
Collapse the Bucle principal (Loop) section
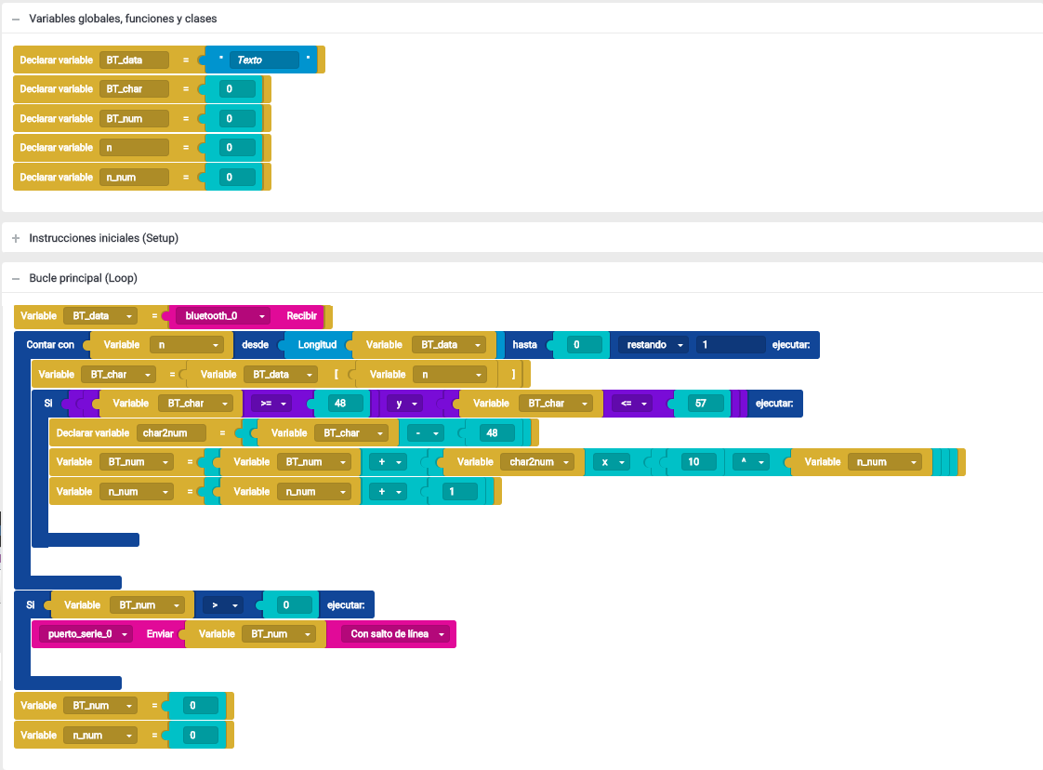[x=16, y=279]
